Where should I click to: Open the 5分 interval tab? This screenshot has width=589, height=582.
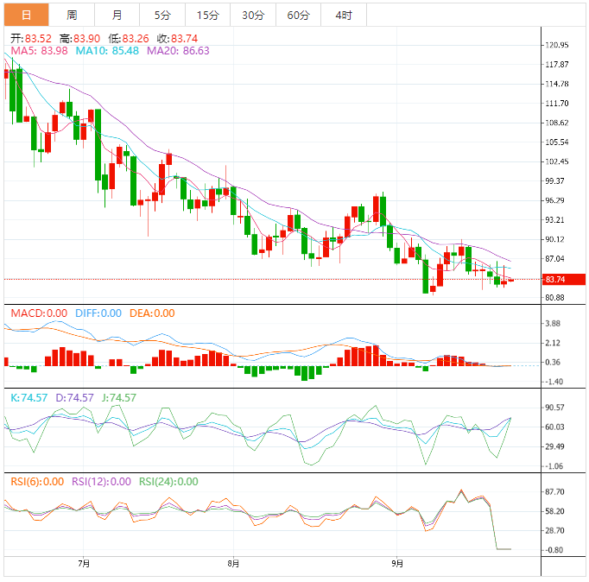coord(162,15)
